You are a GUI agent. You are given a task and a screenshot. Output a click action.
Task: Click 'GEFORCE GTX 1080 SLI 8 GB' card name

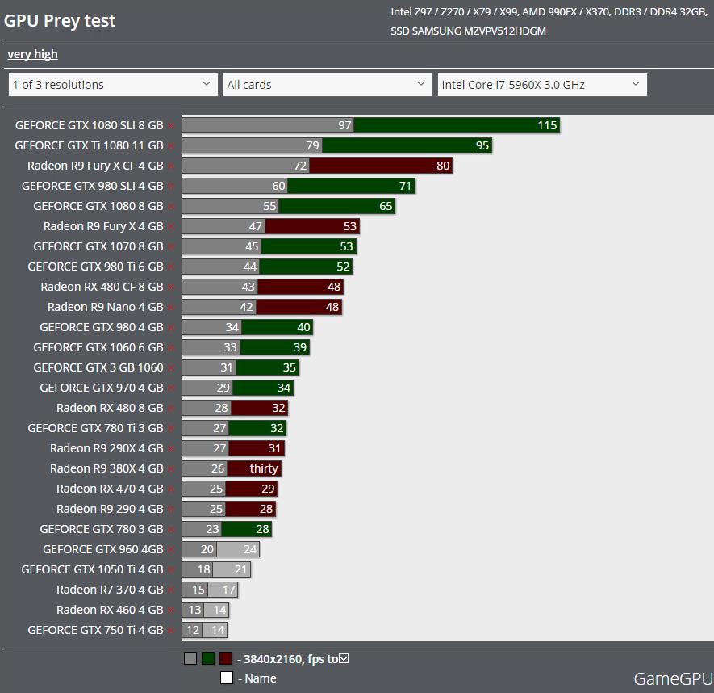click(x=90, y=125)
